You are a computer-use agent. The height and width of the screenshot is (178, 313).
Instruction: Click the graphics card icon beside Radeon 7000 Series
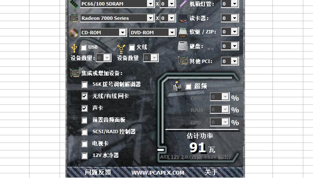74,18
